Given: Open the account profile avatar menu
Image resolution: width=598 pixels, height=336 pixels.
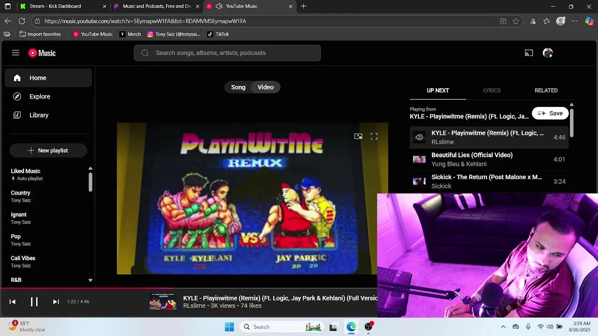Looking at the screenshot, I should [x=548, y=53].
